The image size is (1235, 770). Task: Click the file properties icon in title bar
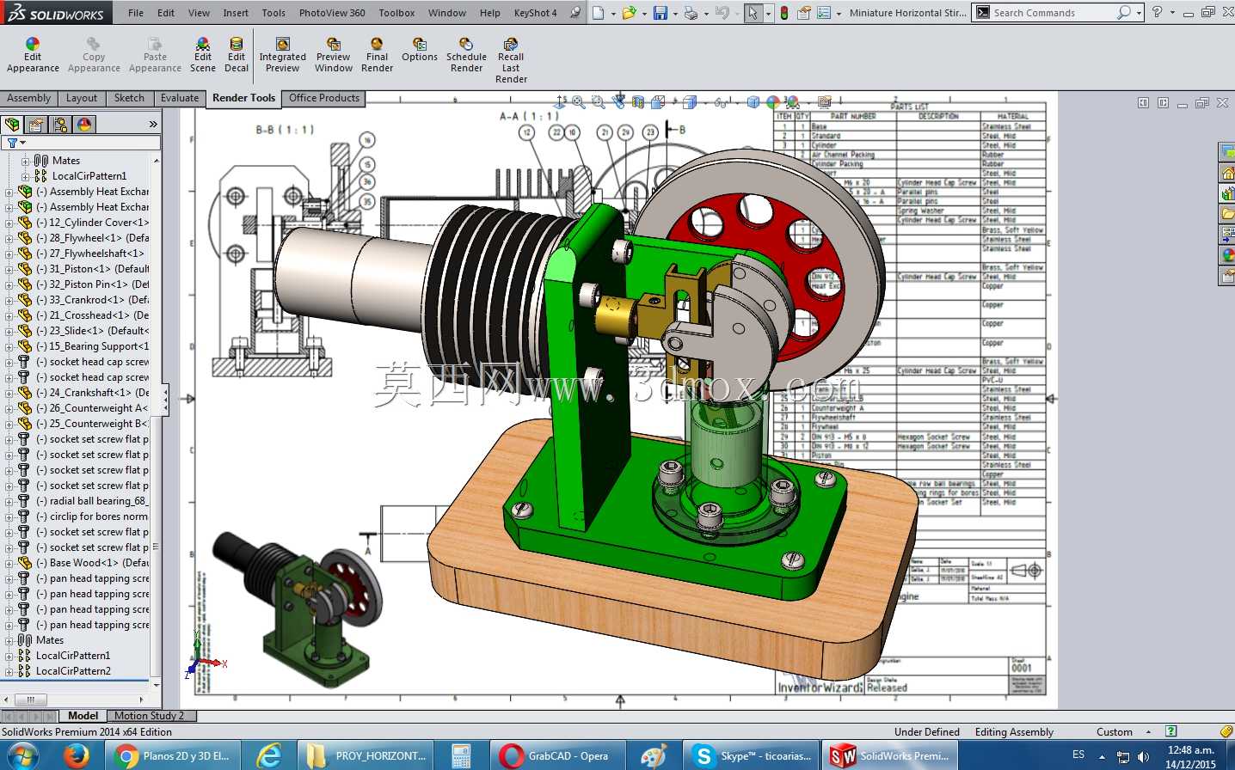[x=803, y=13]
